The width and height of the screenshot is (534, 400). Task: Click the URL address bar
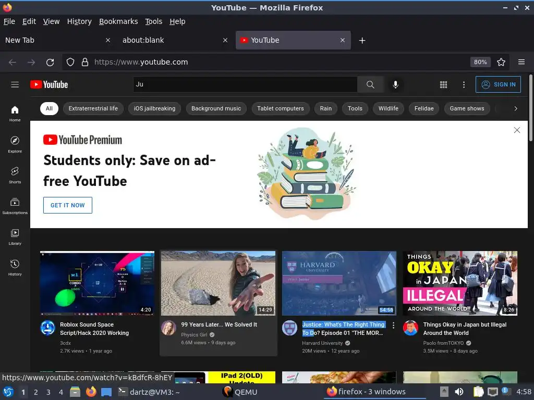coord(280,62)
